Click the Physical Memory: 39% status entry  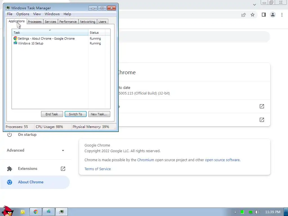[91, 127]
